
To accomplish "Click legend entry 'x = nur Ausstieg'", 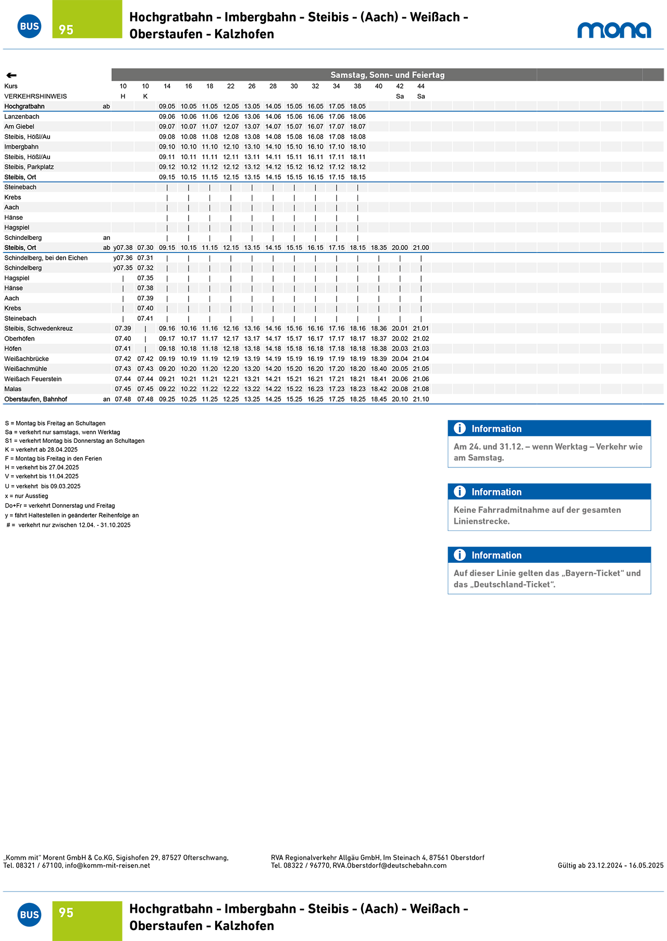I will tap(27, 496).
